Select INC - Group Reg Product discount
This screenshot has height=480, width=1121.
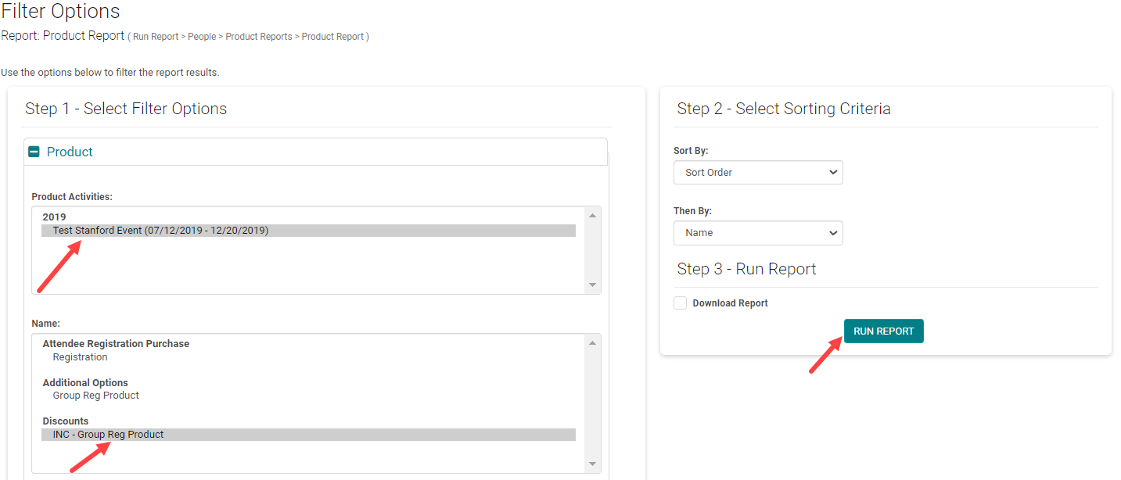[108, 435]
